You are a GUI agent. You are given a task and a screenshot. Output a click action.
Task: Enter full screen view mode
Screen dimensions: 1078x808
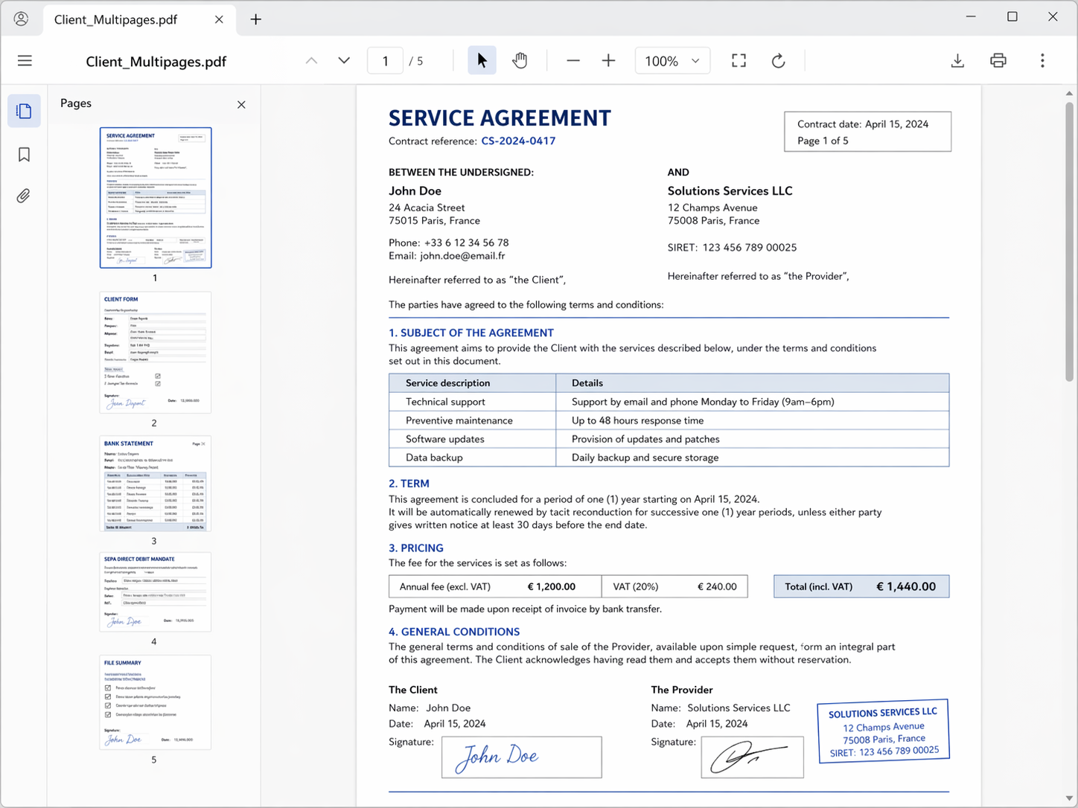(x=739, y=60)
